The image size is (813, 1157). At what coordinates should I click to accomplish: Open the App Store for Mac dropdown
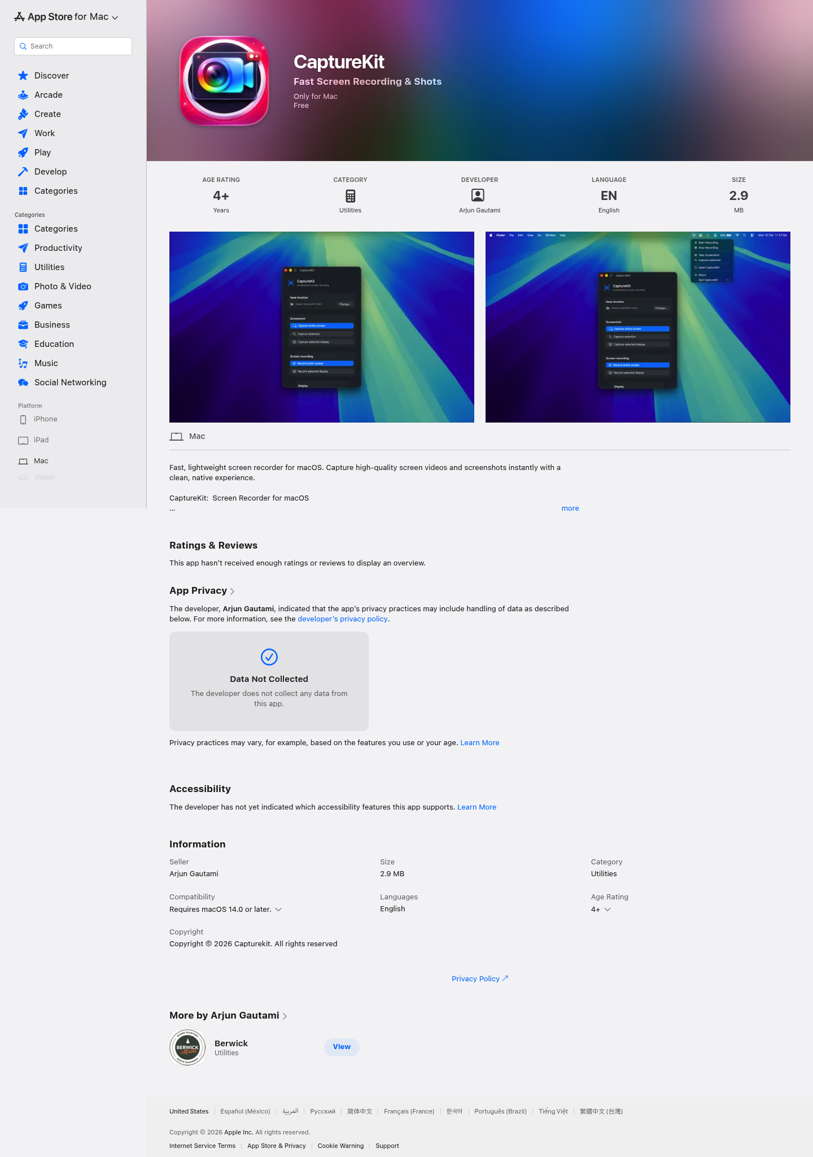click(67, 17)
